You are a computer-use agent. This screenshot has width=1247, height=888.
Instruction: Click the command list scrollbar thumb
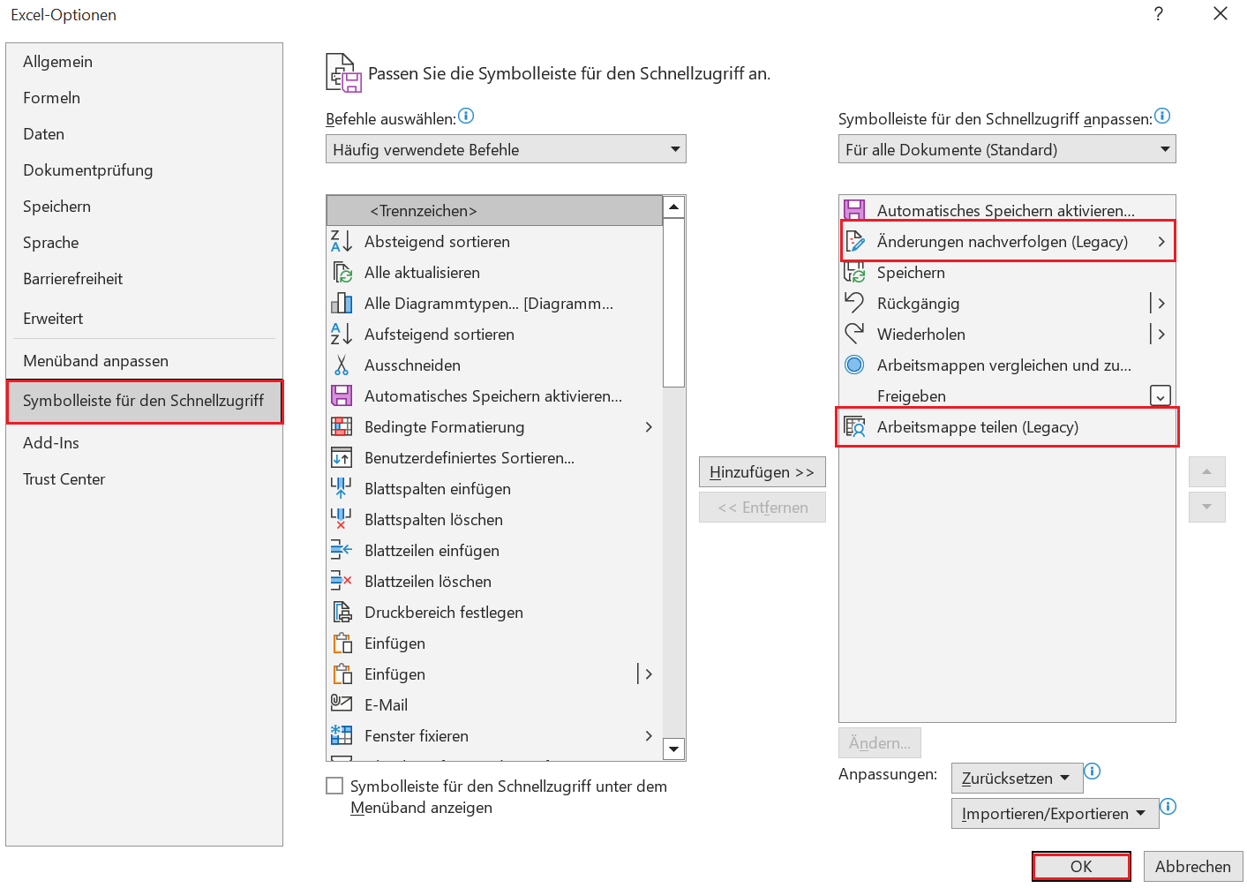click(x=673, y=303)
